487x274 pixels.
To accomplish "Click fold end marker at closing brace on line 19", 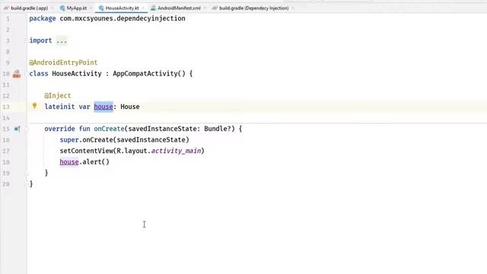I will pos(27,173).
